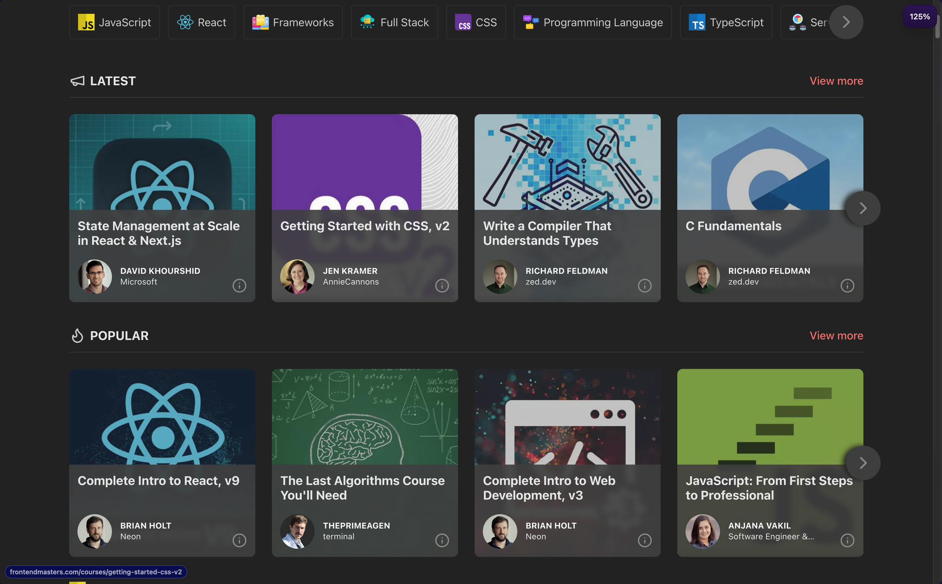
Task: Click ThePrimeagen's avatar photo
Action: point(297,532)
